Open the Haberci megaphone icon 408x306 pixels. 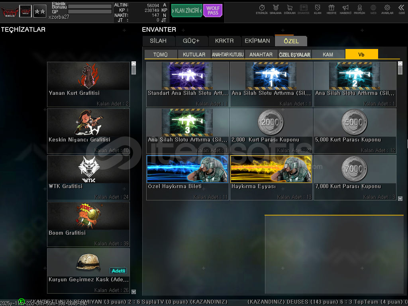tap(345, 10)
